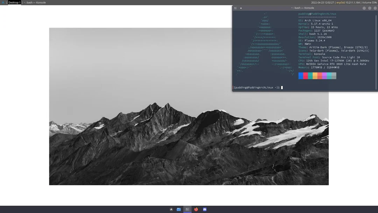Select the active Konsole icon in the dock
378x213 pixels.
(x=187, y=209)
